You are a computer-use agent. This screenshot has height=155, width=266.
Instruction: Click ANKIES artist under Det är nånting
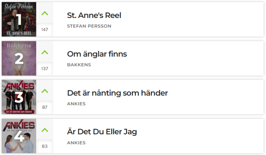tap(76, 104)
